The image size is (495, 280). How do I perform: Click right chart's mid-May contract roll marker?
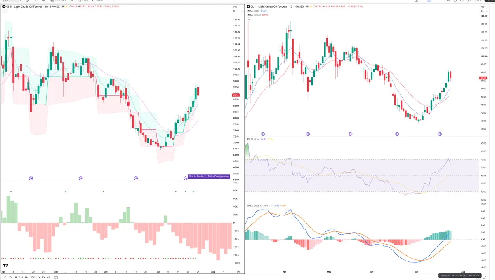click(x=350, y=134)
